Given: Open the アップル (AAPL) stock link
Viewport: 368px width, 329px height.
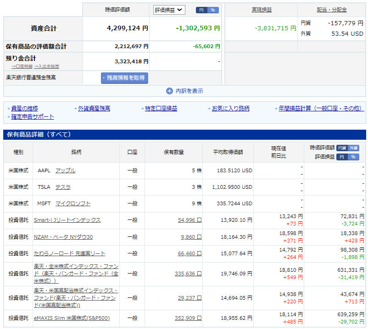Looking at the screenshot, I should coord(65,170).
